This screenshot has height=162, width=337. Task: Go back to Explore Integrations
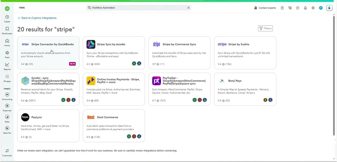click(37, 18)
